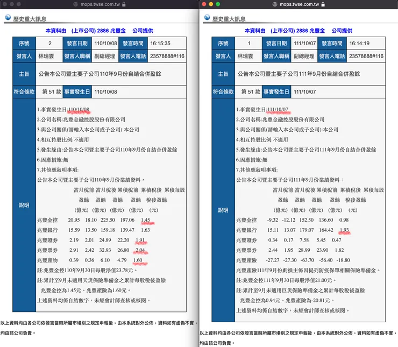This screenshot has width=398, height=347.
Task: Click mops.twse.com.tw address in right window
Action: pyautogui.click(x=299, y=4)
